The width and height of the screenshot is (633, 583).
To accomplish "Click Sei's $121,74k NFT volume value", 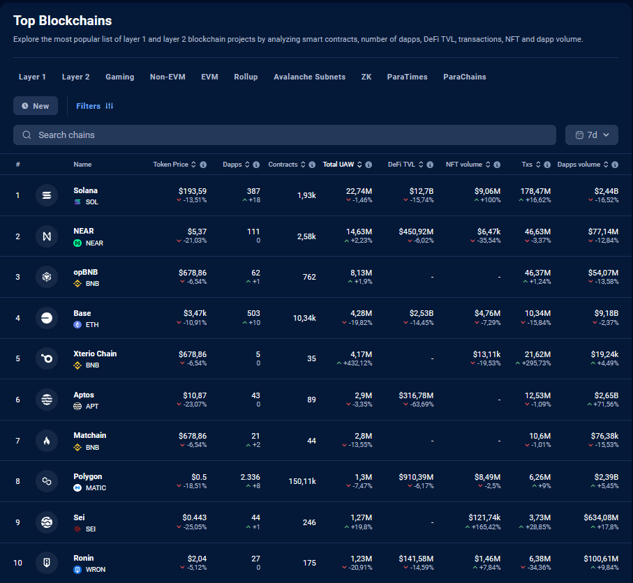I will (484, 517).
